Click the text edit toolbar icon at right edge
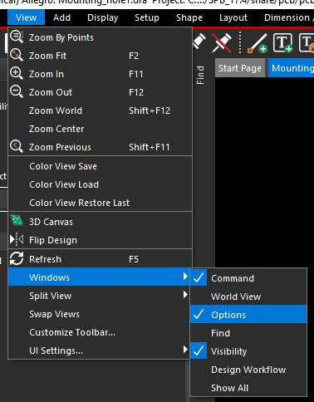 point(307,42)
